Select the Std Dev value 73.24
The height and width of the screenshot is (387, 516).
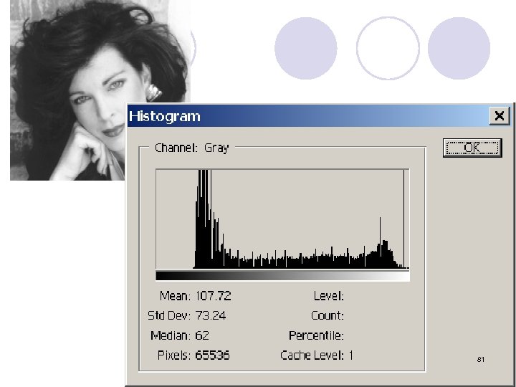coord(211,316)
